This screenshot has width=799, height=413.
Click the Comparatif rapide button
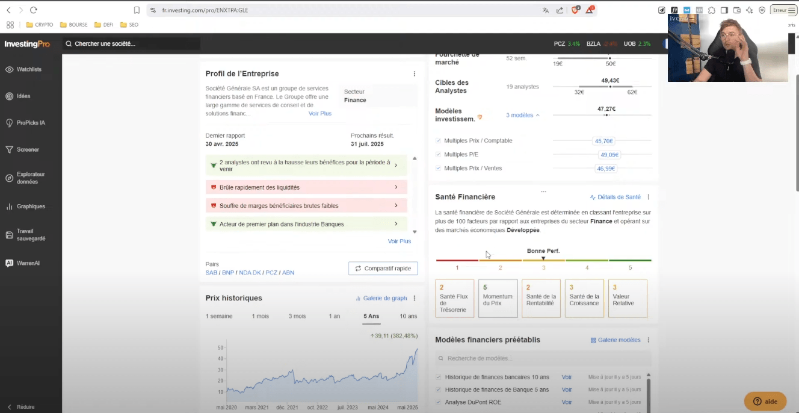(383, 269)
